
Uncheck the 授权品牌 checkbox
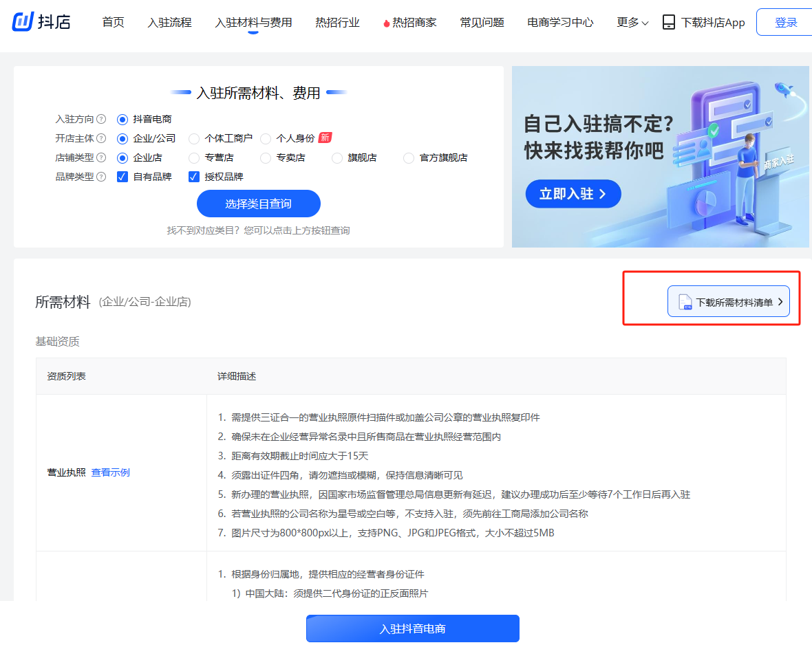click(x=193, y=177)
